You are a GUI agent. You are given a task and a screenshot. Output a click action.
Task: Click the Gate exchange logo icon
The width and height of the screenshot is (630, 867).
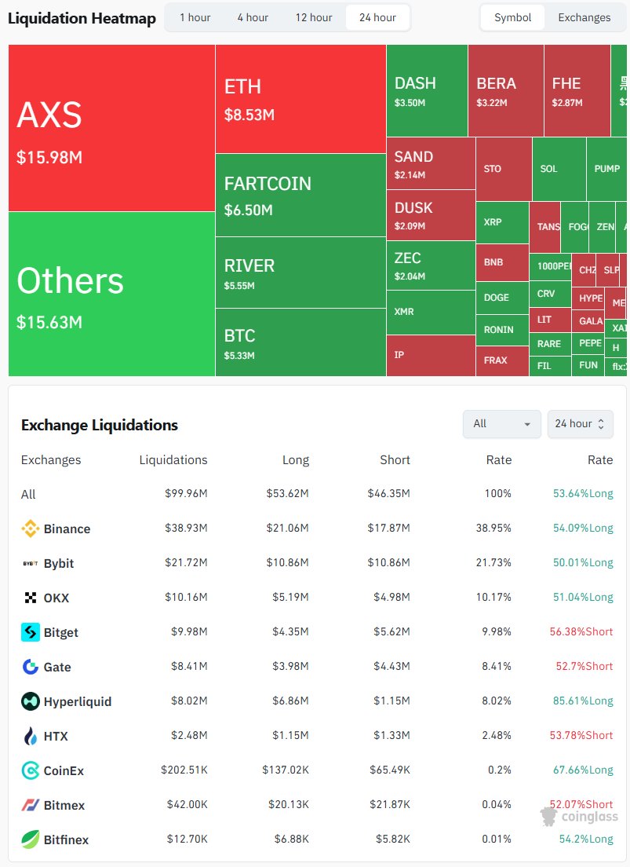tap(30, 667)
